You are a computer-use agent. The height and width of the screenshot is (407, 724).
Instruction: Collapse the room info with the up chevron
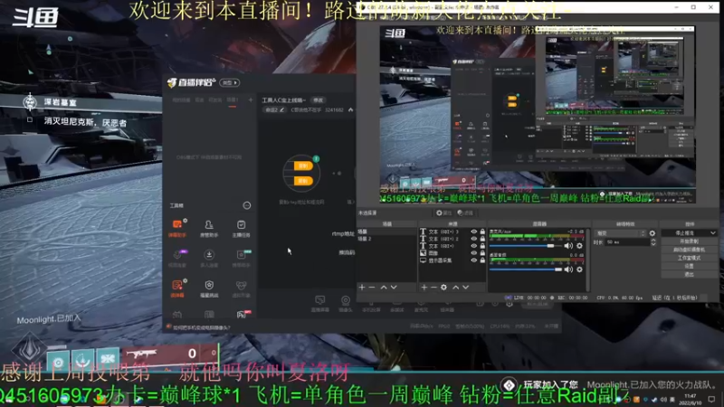tap(350, 109)
